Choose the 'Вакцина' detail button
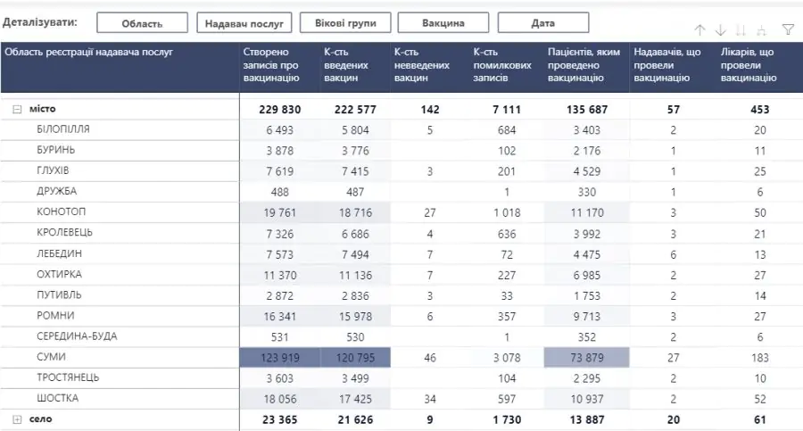This screenshot has height=431, width=803. [443, 23]
